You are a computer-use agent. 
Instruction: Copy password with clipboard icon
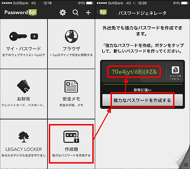pyautogui.click(x=175, y=70)
